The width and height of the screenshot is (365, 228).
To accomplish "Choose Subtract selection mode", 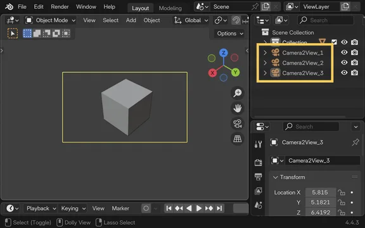I will tap(46, 34).
